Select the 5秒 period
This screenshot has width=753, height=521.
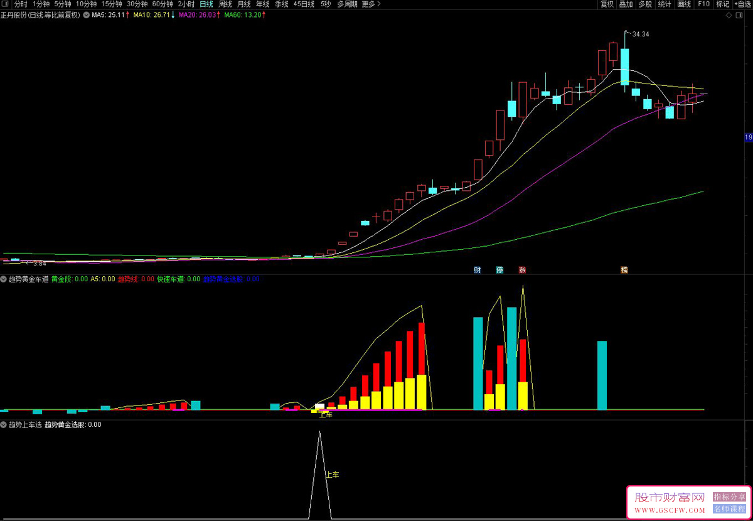point(326,4)
